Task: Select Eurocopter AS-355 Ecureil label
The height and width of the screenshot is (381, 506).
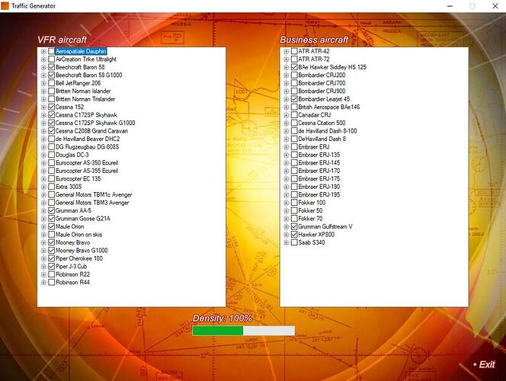Action: click(x=87, y=171)
